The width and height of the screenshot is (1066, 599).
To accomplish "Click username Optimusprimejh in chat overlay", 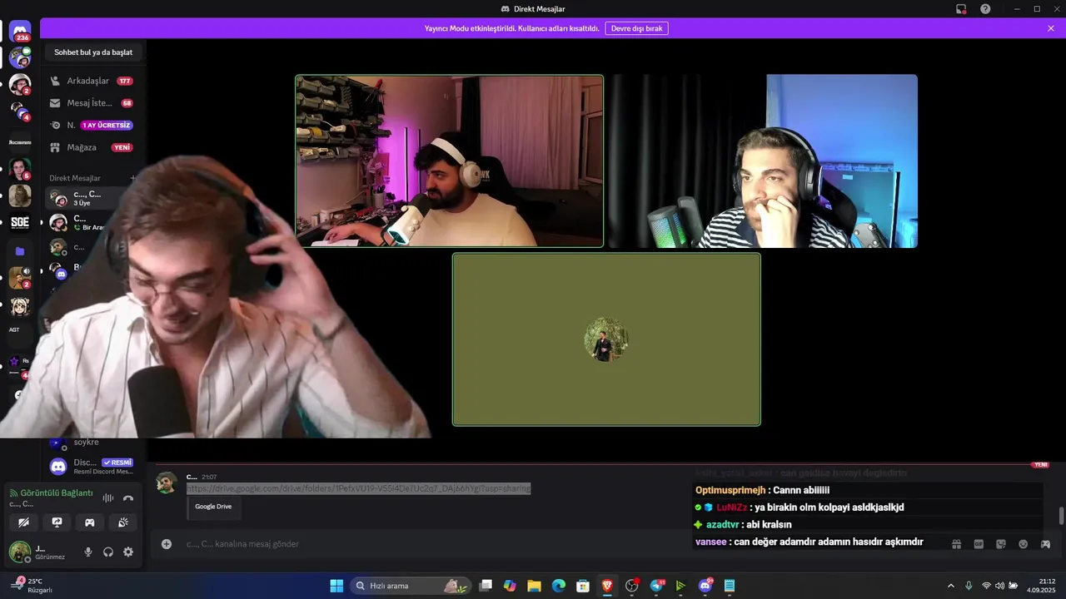I will (730, 490).
